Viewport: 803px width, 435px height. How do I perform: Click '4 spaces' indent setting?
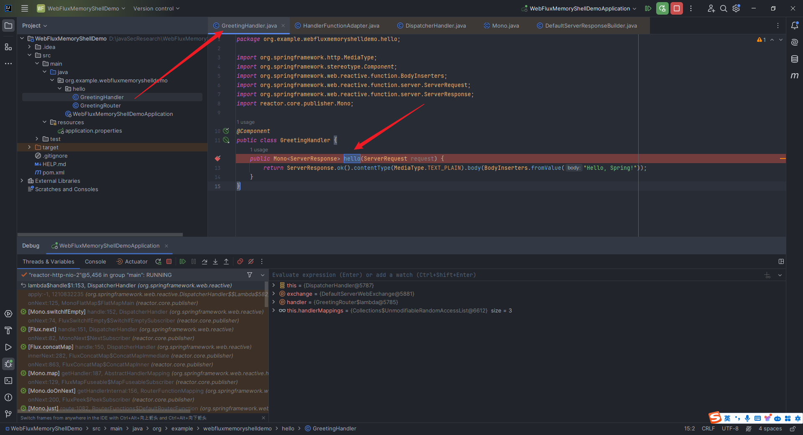tap(770, 428)
